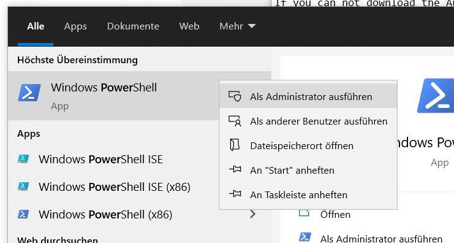Click the Windows PowerShell ISE (x86) icon

coord(23,187)
